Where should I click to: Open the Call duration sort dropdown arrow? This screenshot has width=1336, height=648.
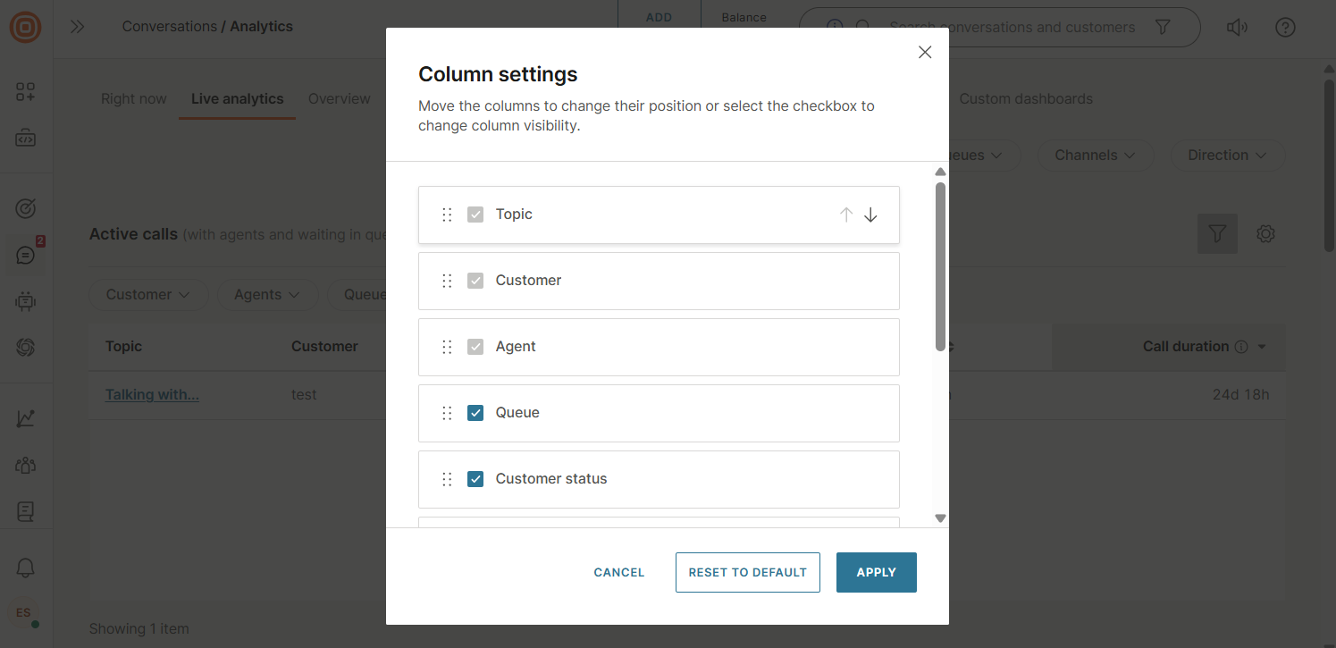1262,347
